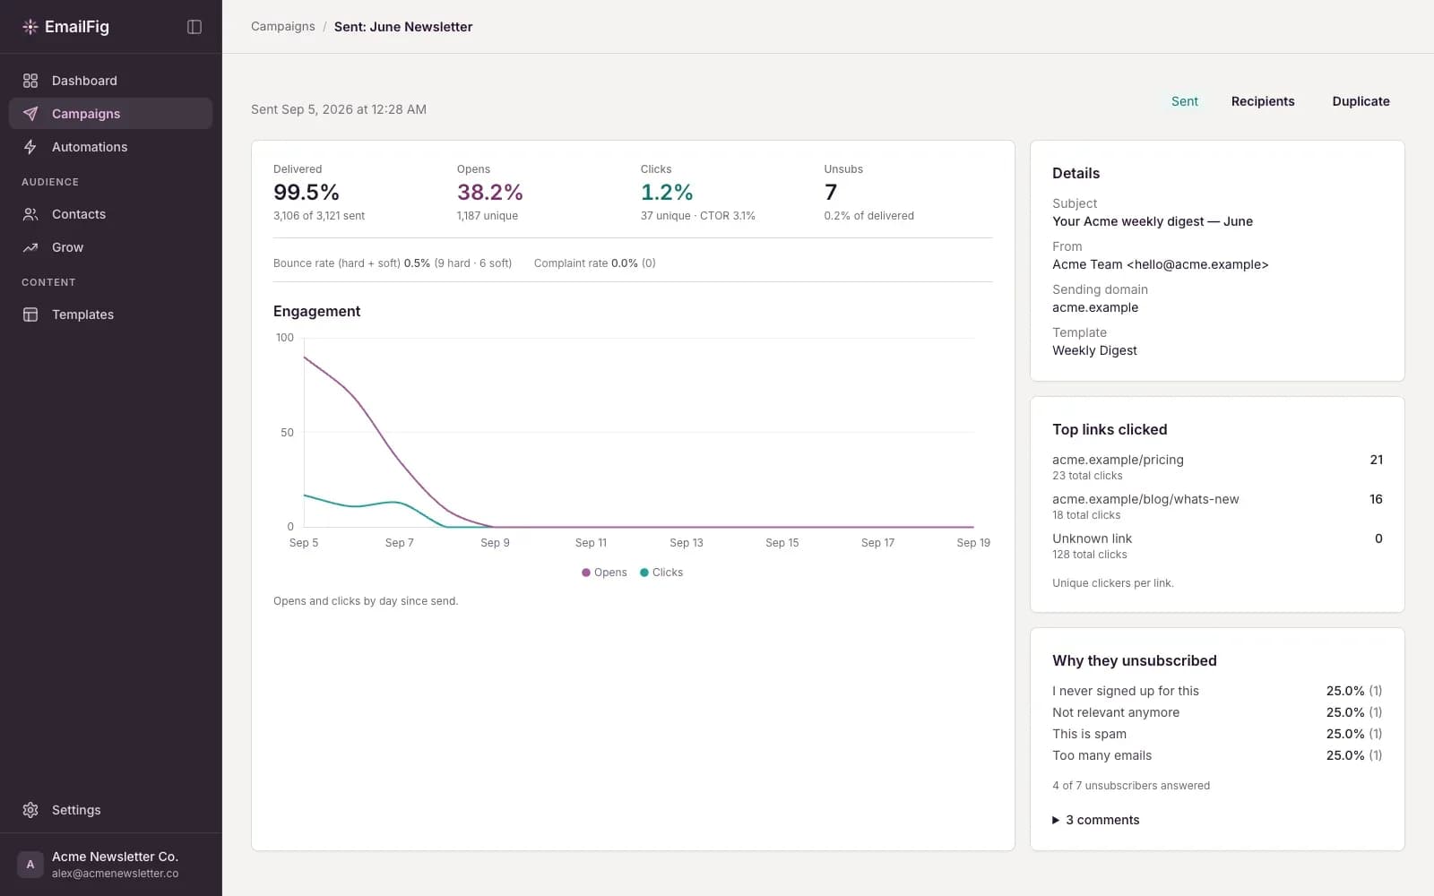Click the 99.5% Delivered value
This screenshot has height=896, width=1434.
(307, 193)
